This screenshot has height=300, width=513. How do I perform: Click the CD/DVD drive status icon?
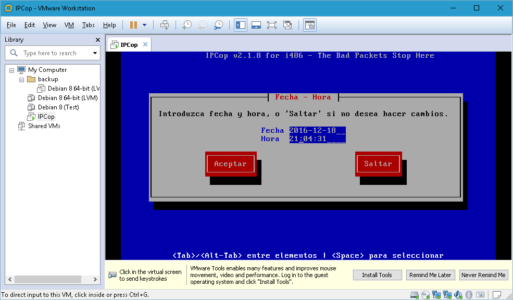click(x=425, y=295)
